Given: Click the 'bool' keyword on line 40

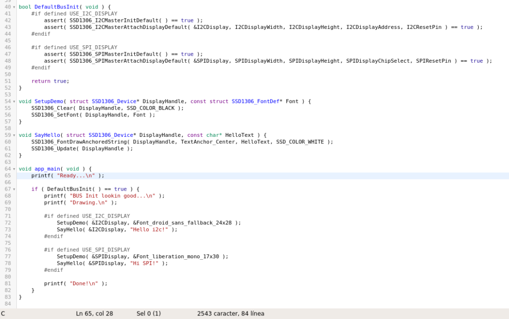Looking at the screenshot, I should (25, 7).
